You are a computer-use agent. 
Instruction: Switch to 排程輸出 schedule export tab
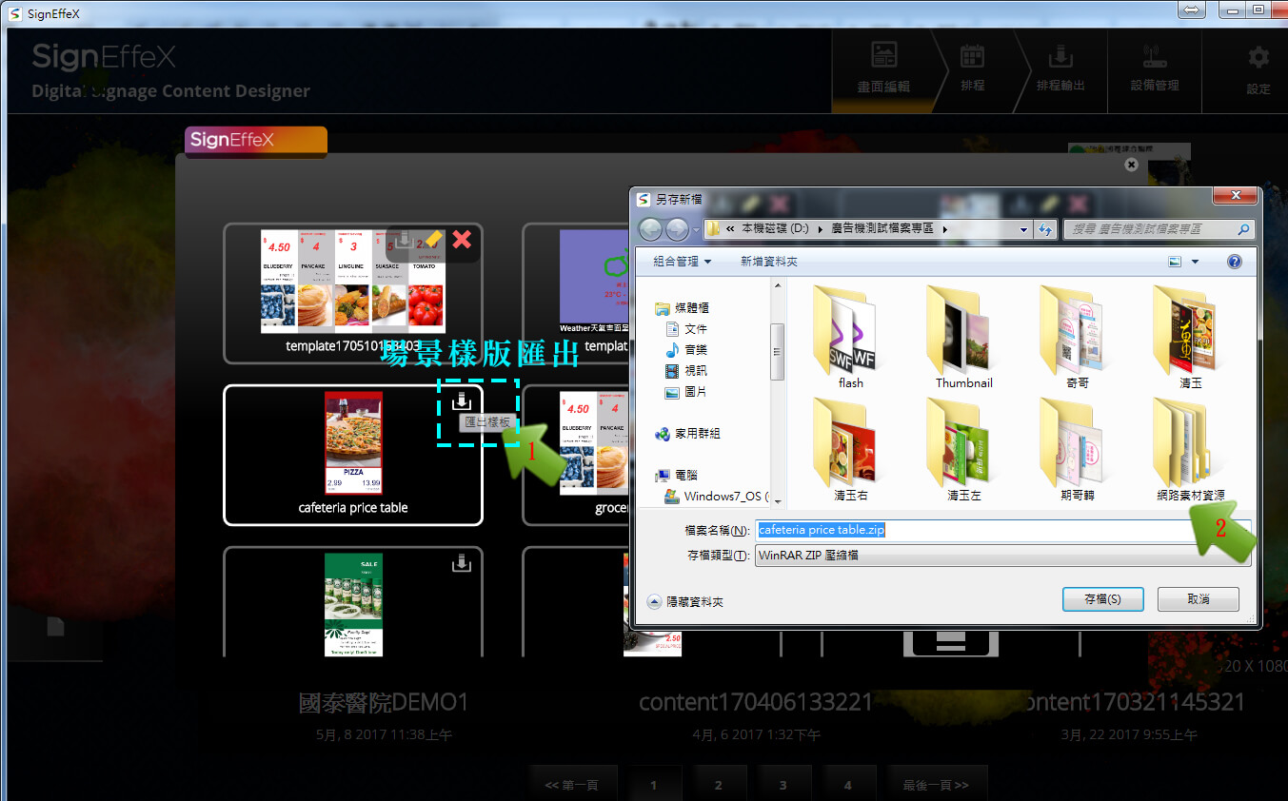coord(1060,67)
